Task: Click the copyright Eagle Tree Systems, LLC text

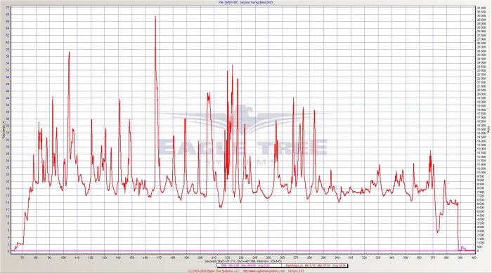Action: (214, 271)
